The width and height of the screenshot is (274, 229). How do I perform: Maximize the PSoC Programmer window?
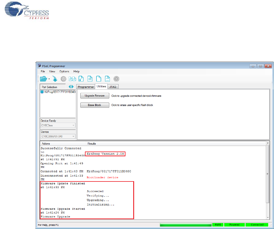260,66
